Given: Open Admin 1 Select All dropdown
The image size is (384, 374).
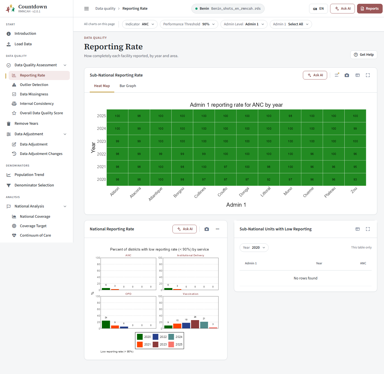Looking at the screenshot, I should 291,24.
